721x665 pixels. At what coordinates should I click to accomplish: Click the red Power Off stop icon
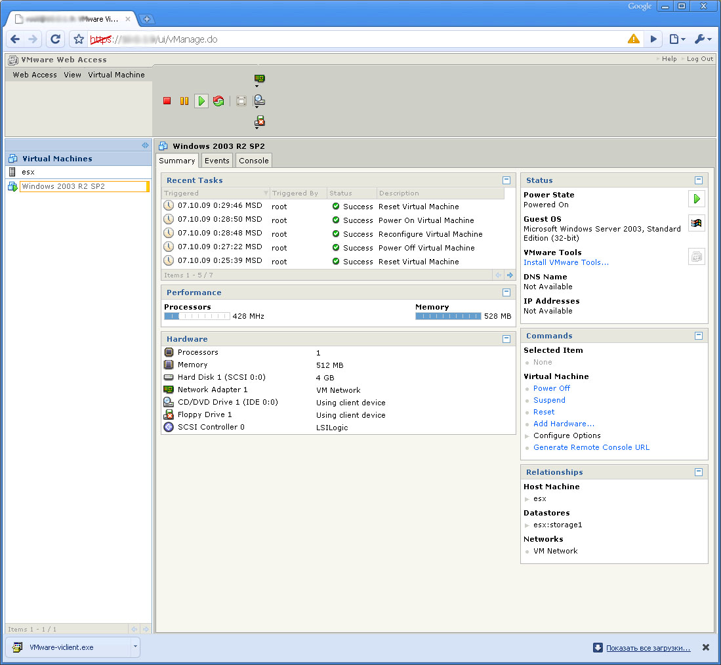[167, 100]
